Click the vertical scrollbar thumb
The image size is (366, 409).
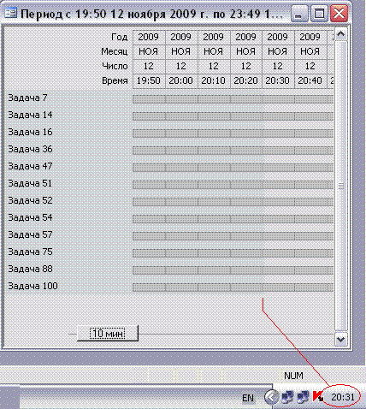click(341, 186)
